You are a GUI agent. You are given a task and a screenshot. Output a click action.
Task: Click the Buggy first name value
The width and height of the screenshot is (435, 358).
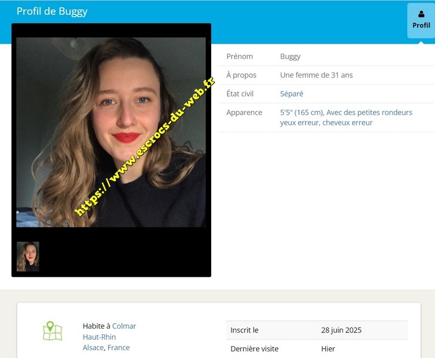[x=291, y=57]
